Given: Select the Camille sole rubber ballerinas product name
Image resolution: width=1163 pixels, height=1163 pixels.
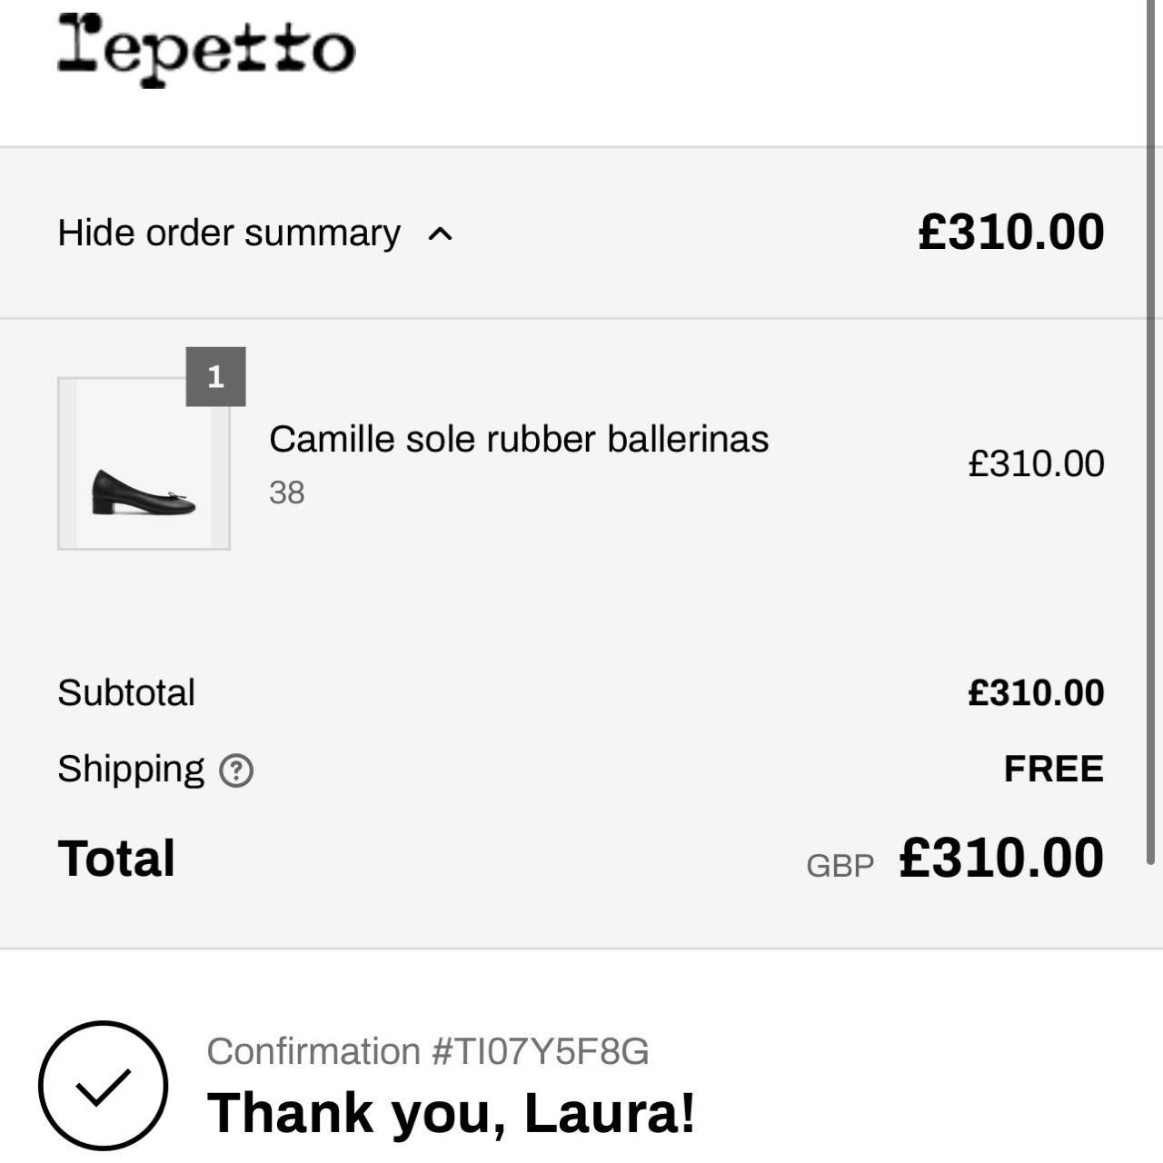Looking at the screenshot, I should 520,438.
